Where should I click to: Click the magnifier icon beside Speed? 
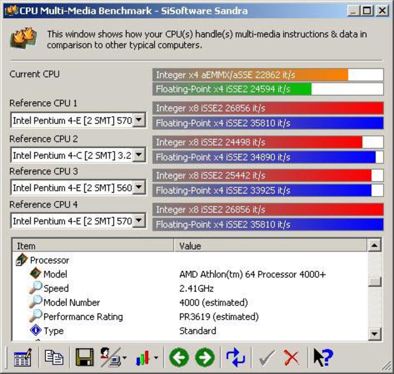(x=35, y=288)
